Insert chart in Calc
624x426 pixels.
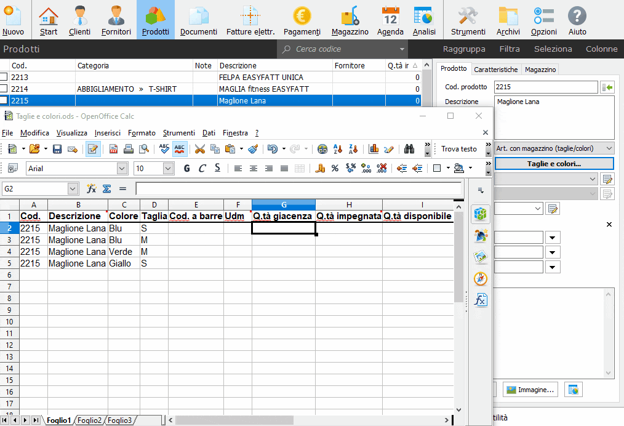click(x=374, y=149)
